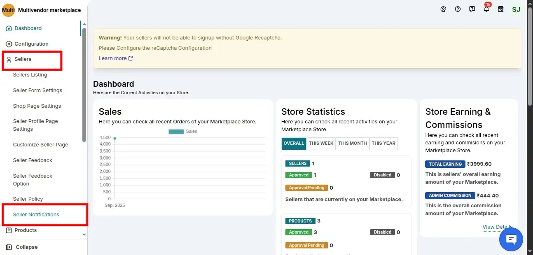This screenshot has width=533, height=255.
Task: Open the blue live chat bubble
Action: click(511, 239)
